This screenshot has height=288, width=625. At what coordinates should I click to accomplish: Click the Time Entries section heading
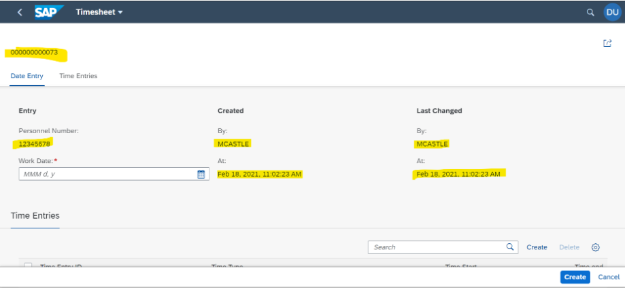point(35,216)
